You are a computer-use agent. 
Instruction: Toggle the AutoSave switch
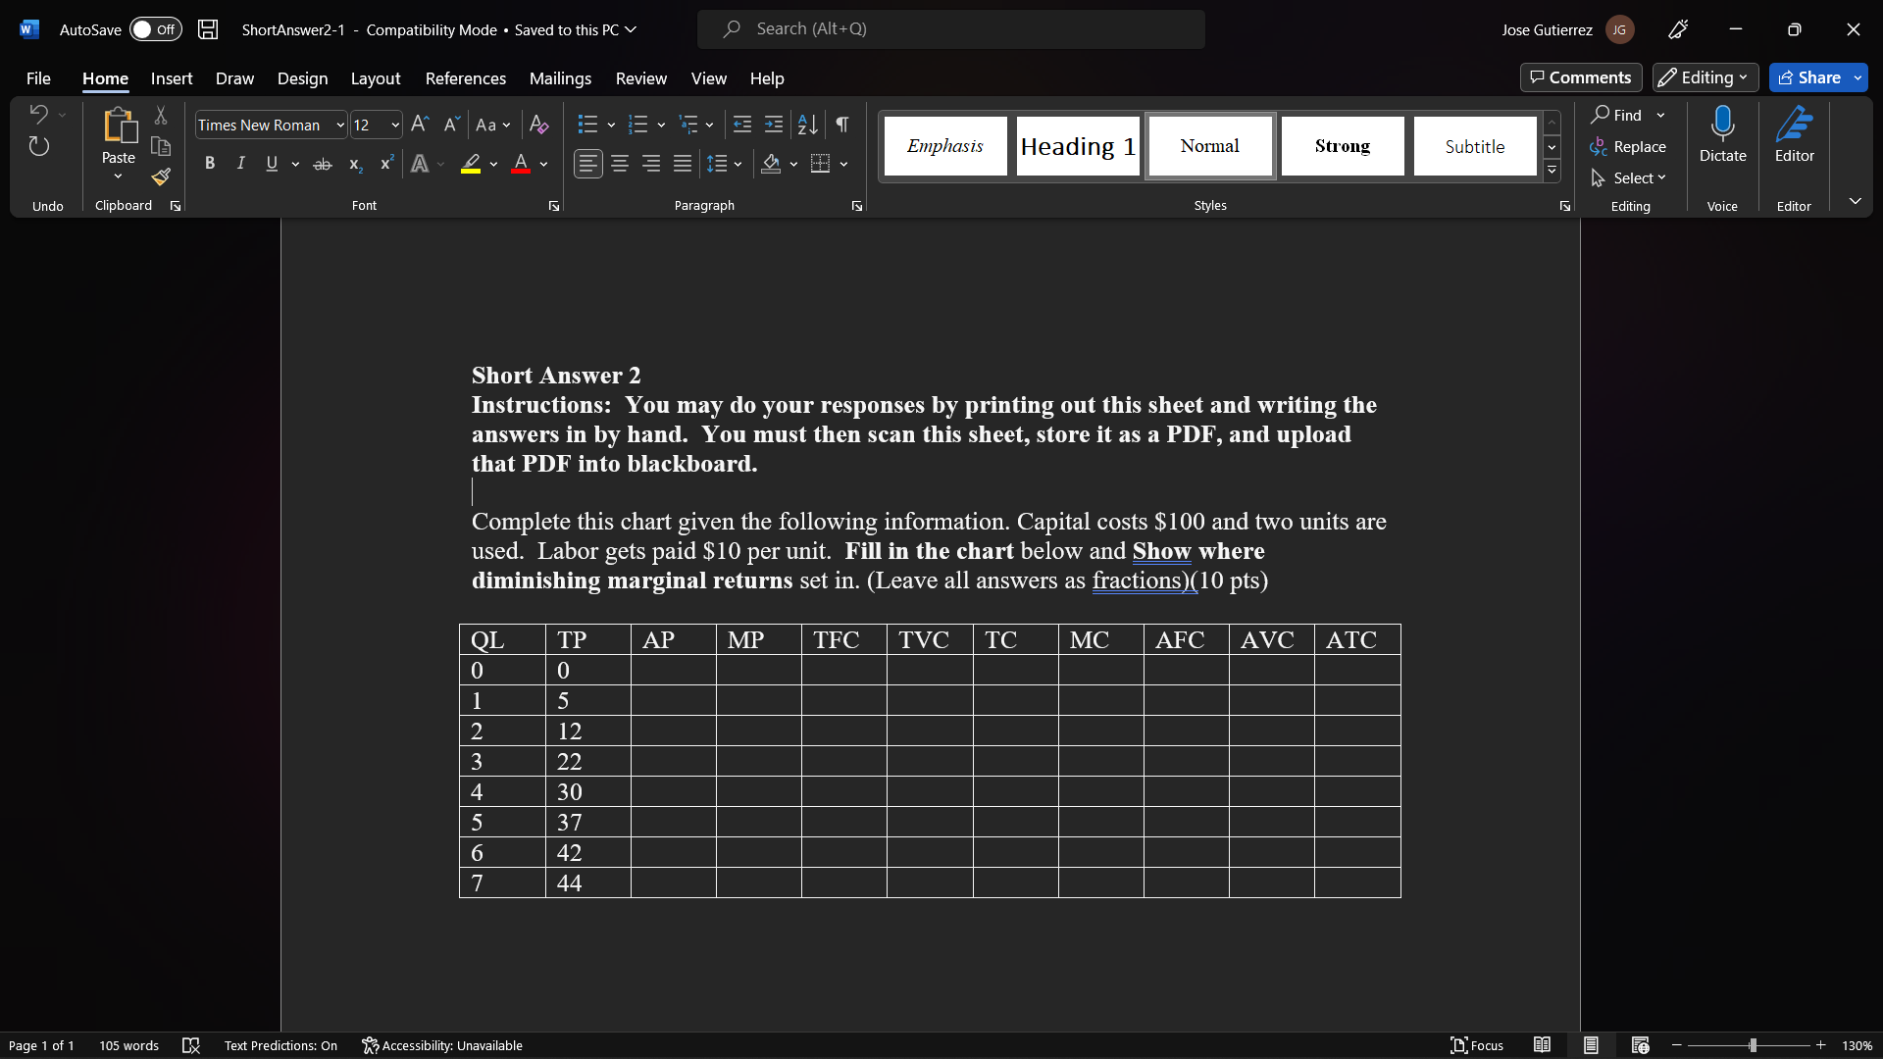156,29
